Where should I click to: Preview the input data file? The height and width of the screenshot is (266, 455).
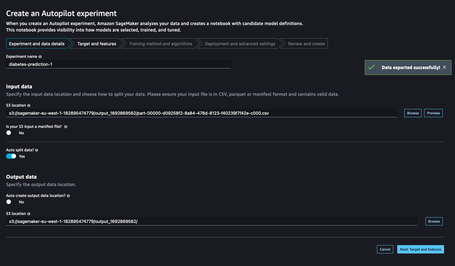coord(433,113)
